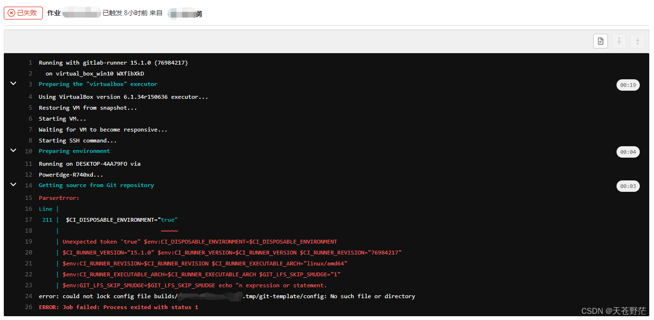Screen dimensions: 654x320
Task: Click the ERROR: Job failed line
Action: 119,307
